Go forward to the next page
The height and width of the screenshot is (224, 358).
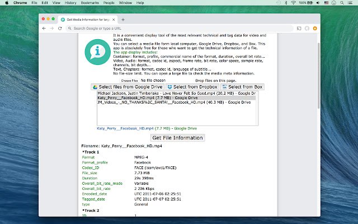pos(52,29)
